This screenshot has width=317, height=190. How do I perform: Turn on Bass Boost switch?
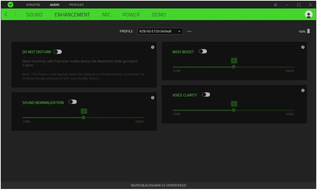[203, 52]
